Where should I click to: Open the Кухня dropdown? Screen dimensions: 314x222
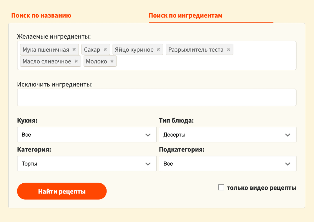[87, 135]
